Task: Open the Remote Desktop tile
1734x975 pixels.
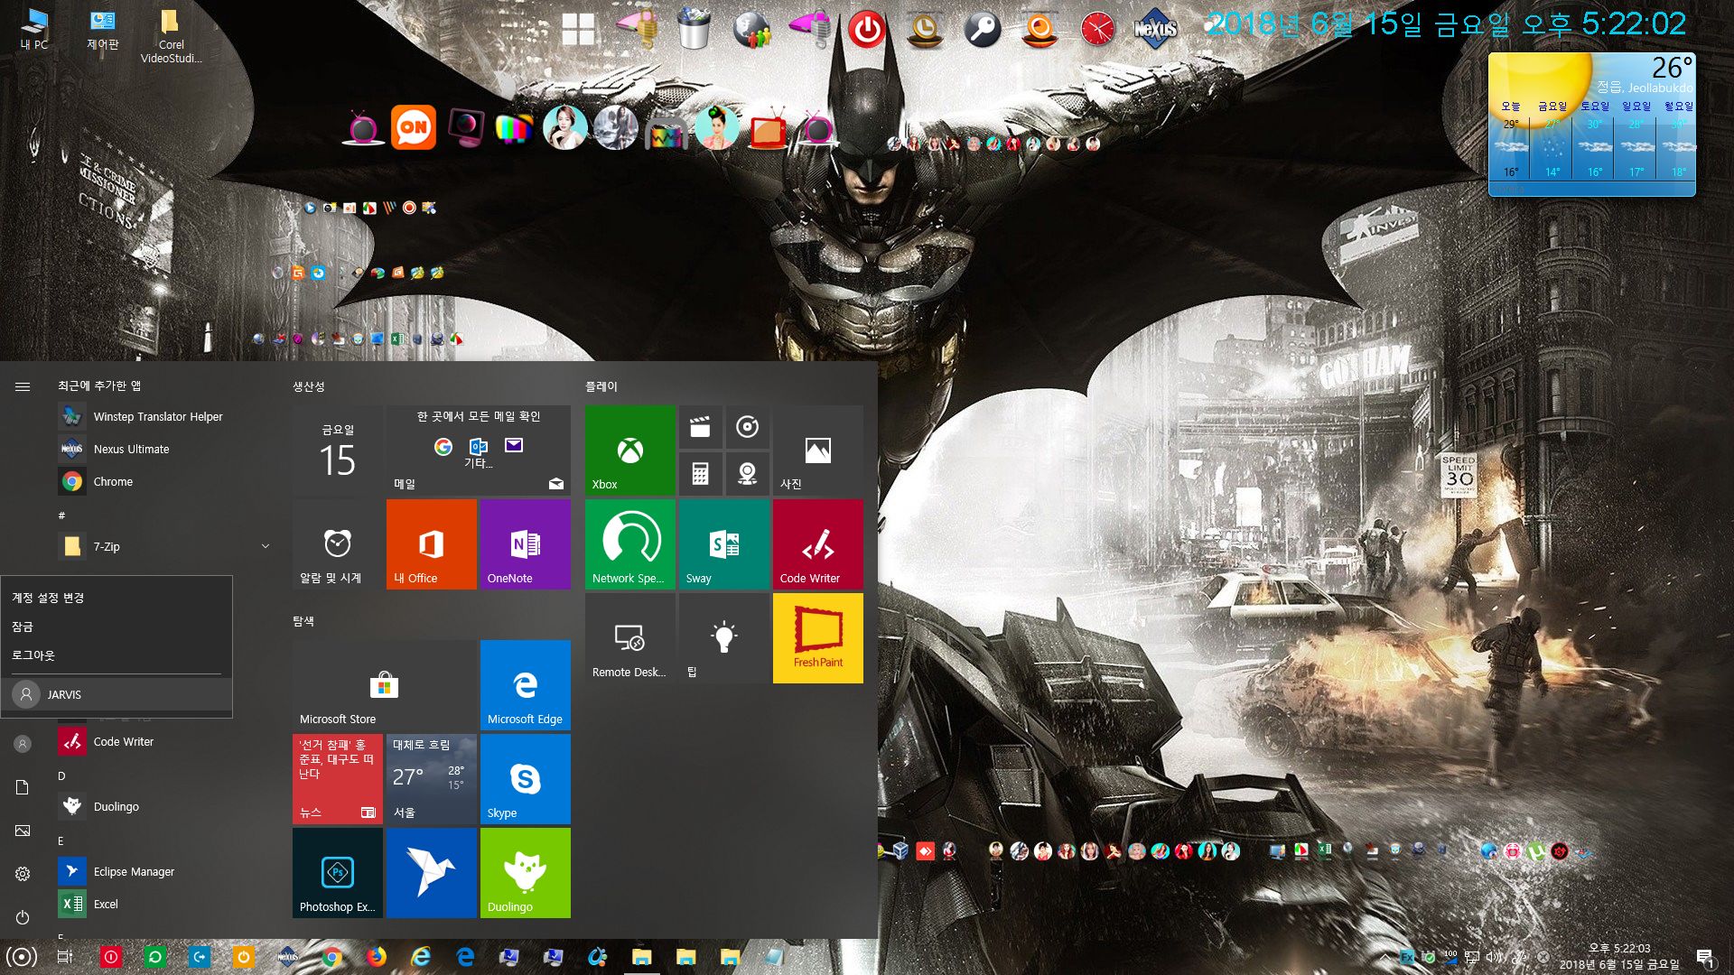Action: point(629,638)
